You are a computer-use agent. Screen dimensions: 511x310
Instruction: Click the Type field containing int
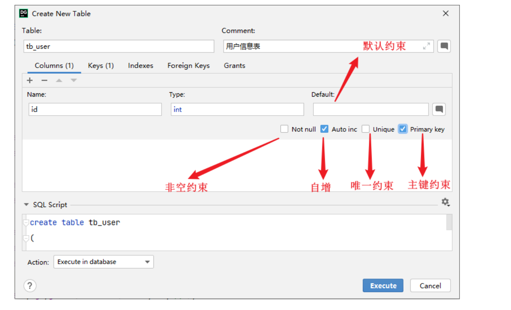pyautogui.click(x=237, y=110)
